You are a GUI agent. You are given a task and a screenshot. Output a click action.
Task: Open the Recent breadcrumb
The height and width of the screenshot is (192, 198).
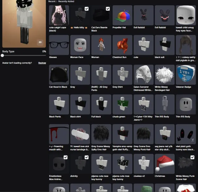pos(52,1)
